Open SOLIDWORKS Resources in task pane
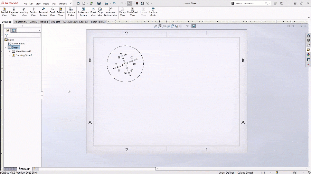This screenshot has width=311, height=174. (x=308, y=35)
